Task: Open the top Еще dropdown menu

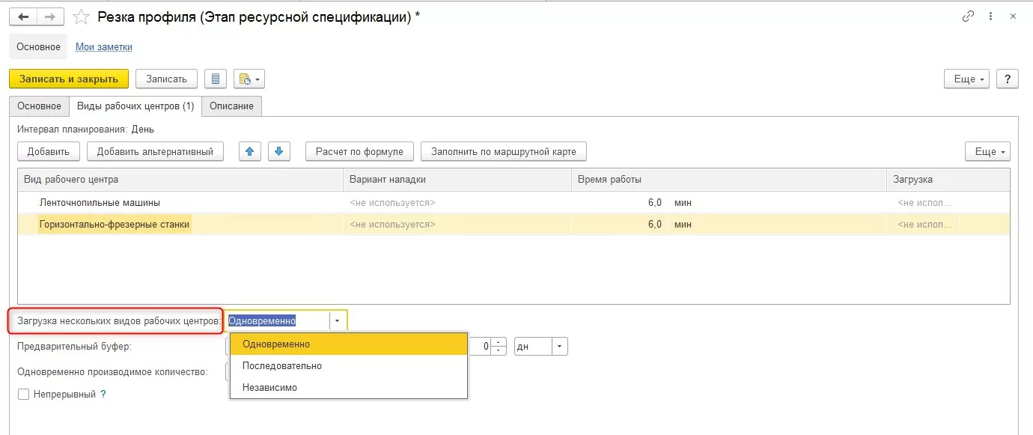Action: pyautogui.click(x=967, y=79)
